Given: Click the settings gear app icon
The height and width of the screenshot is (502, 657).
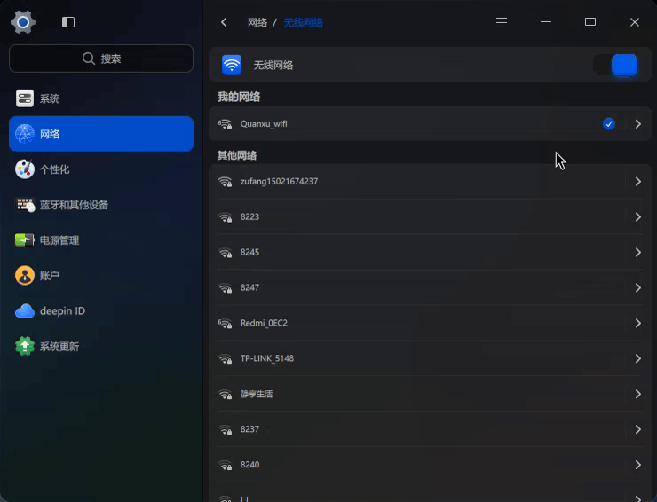Looking at the screenshot, I should point(23,22).
